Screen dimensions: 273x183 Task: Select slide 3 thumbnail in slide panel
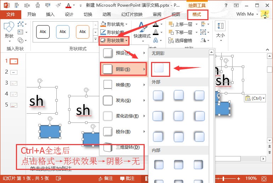click(14, 83)
